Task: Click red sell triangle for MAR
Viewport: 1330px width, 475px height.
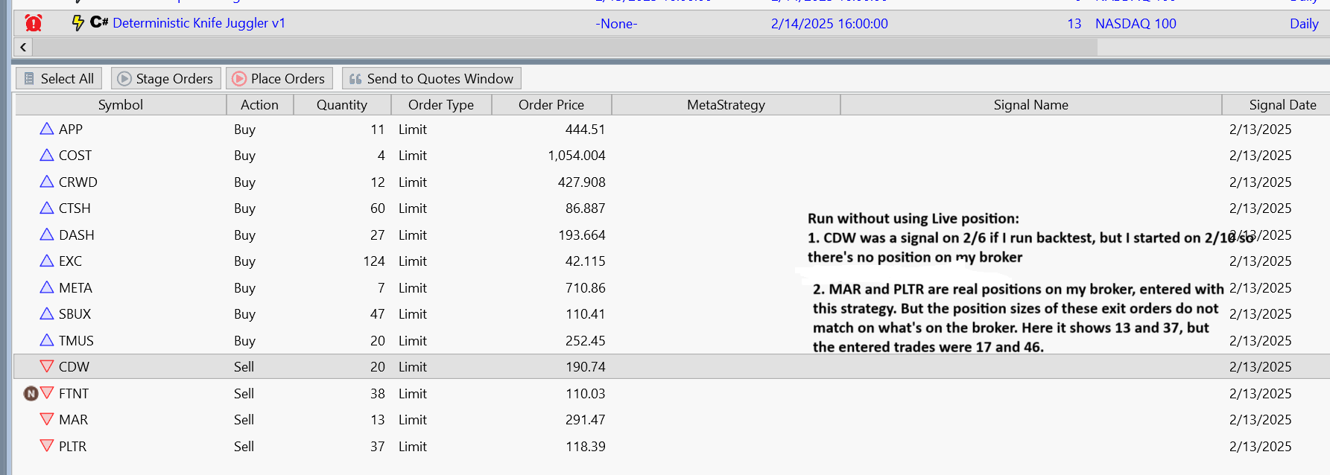Action: 47,419
